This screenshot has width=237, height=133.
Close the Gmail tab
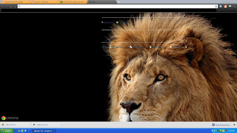click(28, 2)
